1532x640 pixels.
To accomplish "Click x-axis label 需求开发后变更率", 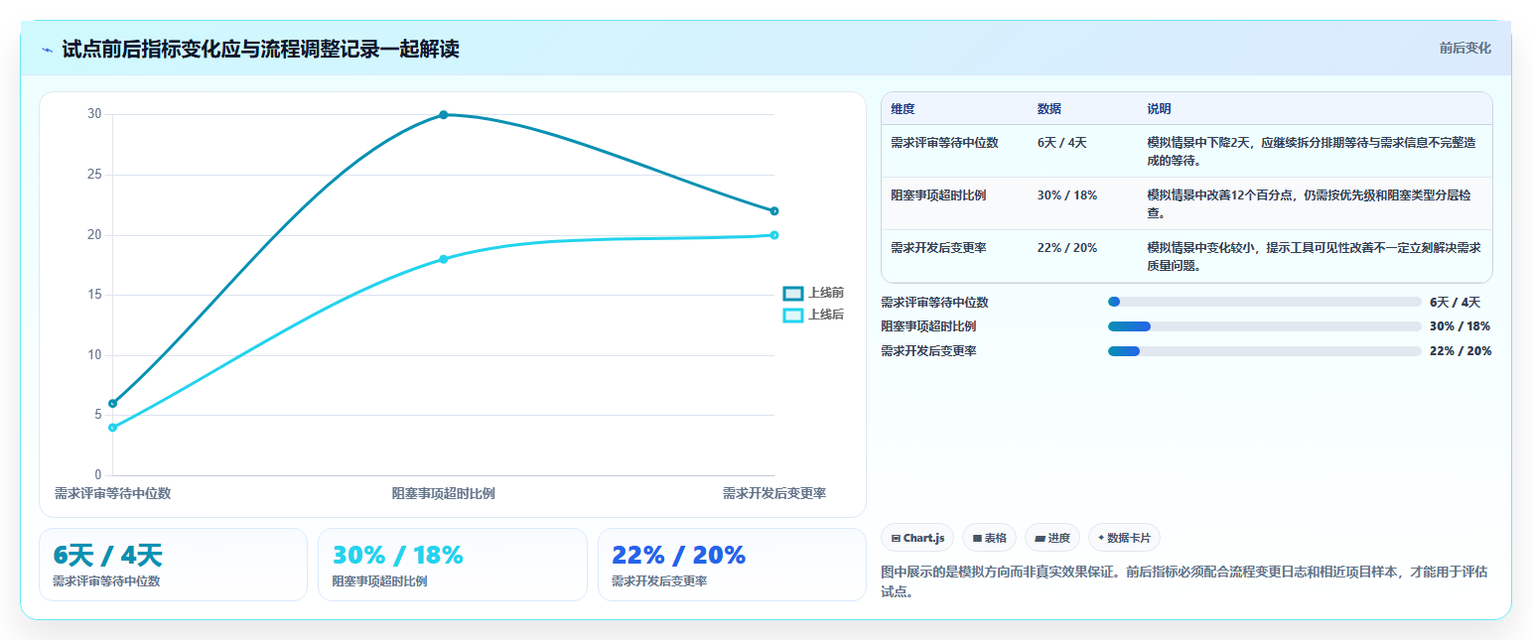I will click(774, 493).
